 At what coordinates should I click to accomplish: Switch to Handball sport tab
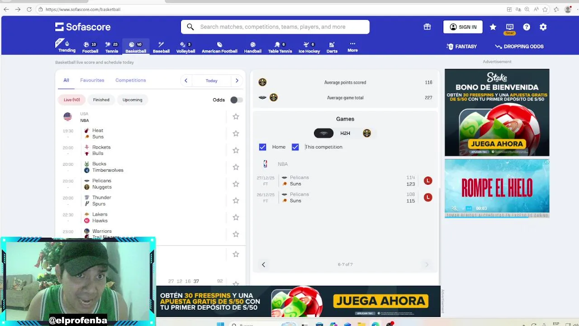[253, 47]
